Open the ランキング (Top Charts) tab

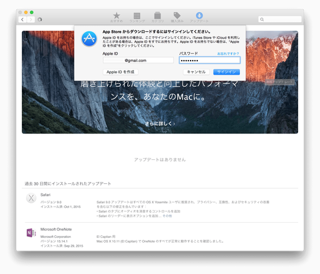pyautogui.click(x=137, y=17)
